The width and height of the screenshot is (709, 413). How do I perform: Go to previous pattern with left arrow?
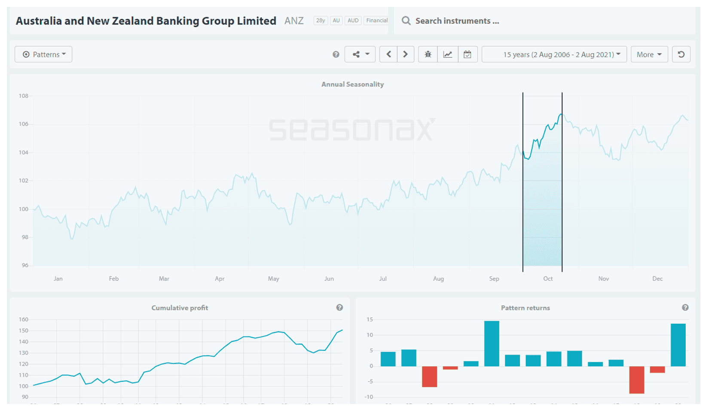(388, 55)
